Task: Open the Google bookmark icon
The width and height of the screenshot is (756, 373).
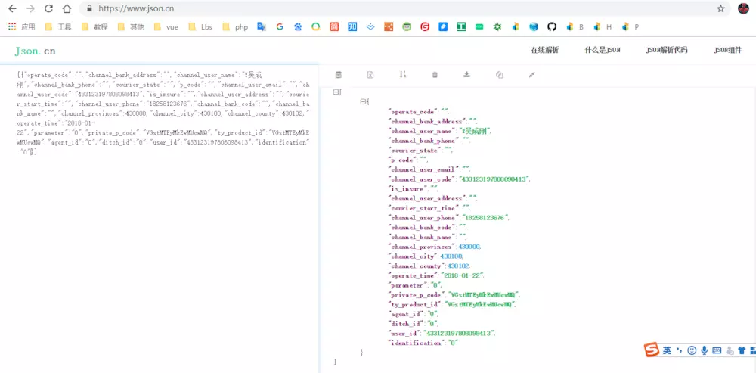Action: (280, 27)
